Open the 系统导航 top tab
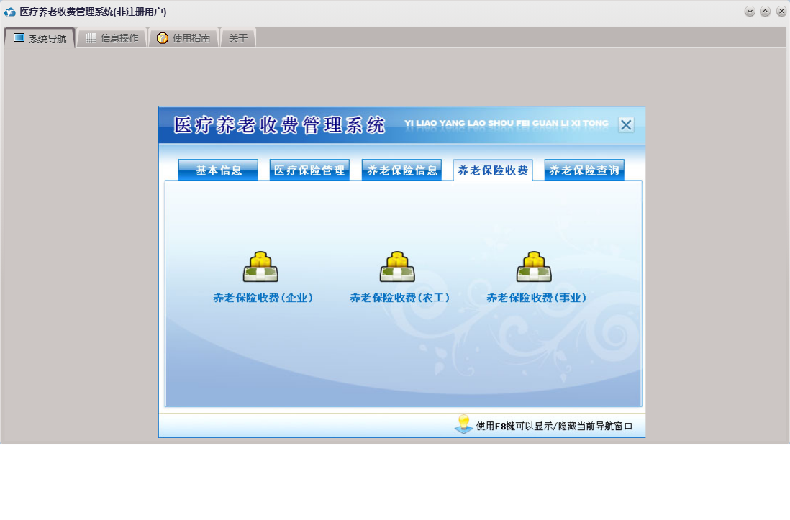This screenshot has height=520, width=790. 40,38
